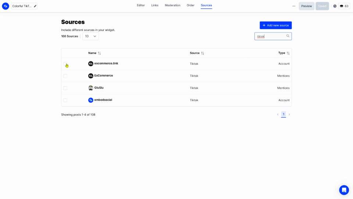Open the three-dots more options menu
This screenshot has height=199, width=353.
tap(294, 6)
